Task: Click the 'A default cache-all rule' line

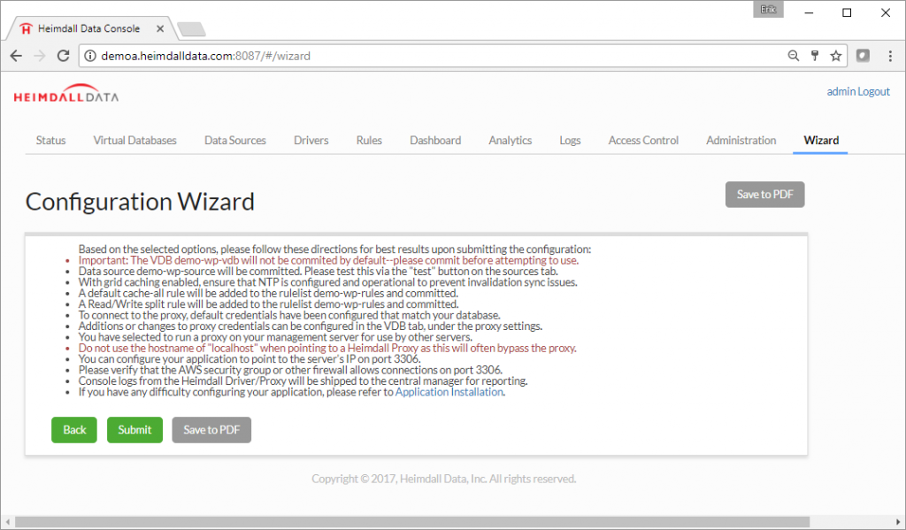Action: 268,293
